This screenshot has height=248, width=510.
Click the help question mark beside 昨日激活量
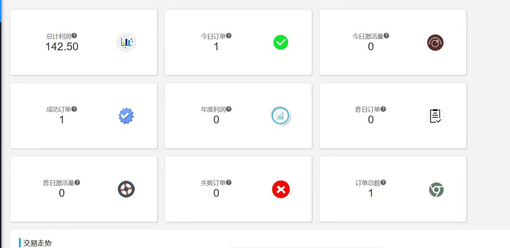(x=77, y=183)
